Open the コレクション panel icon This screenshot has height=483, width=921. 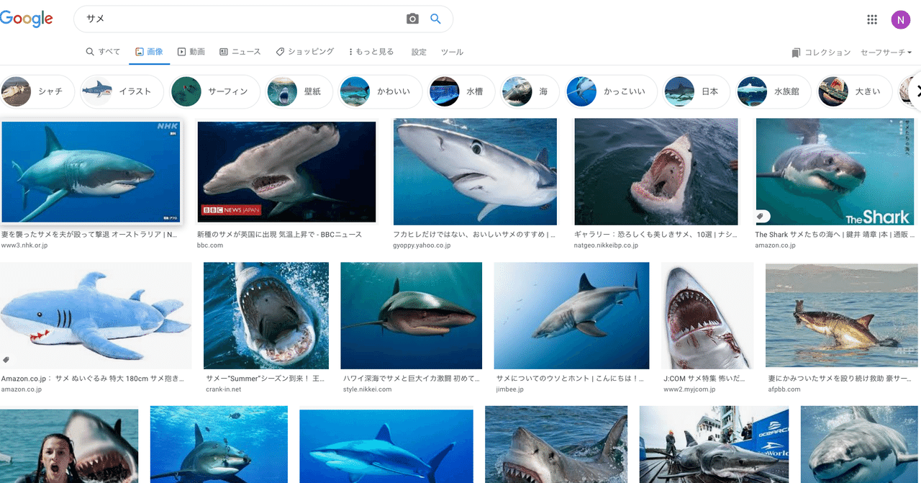coord(796,52)
